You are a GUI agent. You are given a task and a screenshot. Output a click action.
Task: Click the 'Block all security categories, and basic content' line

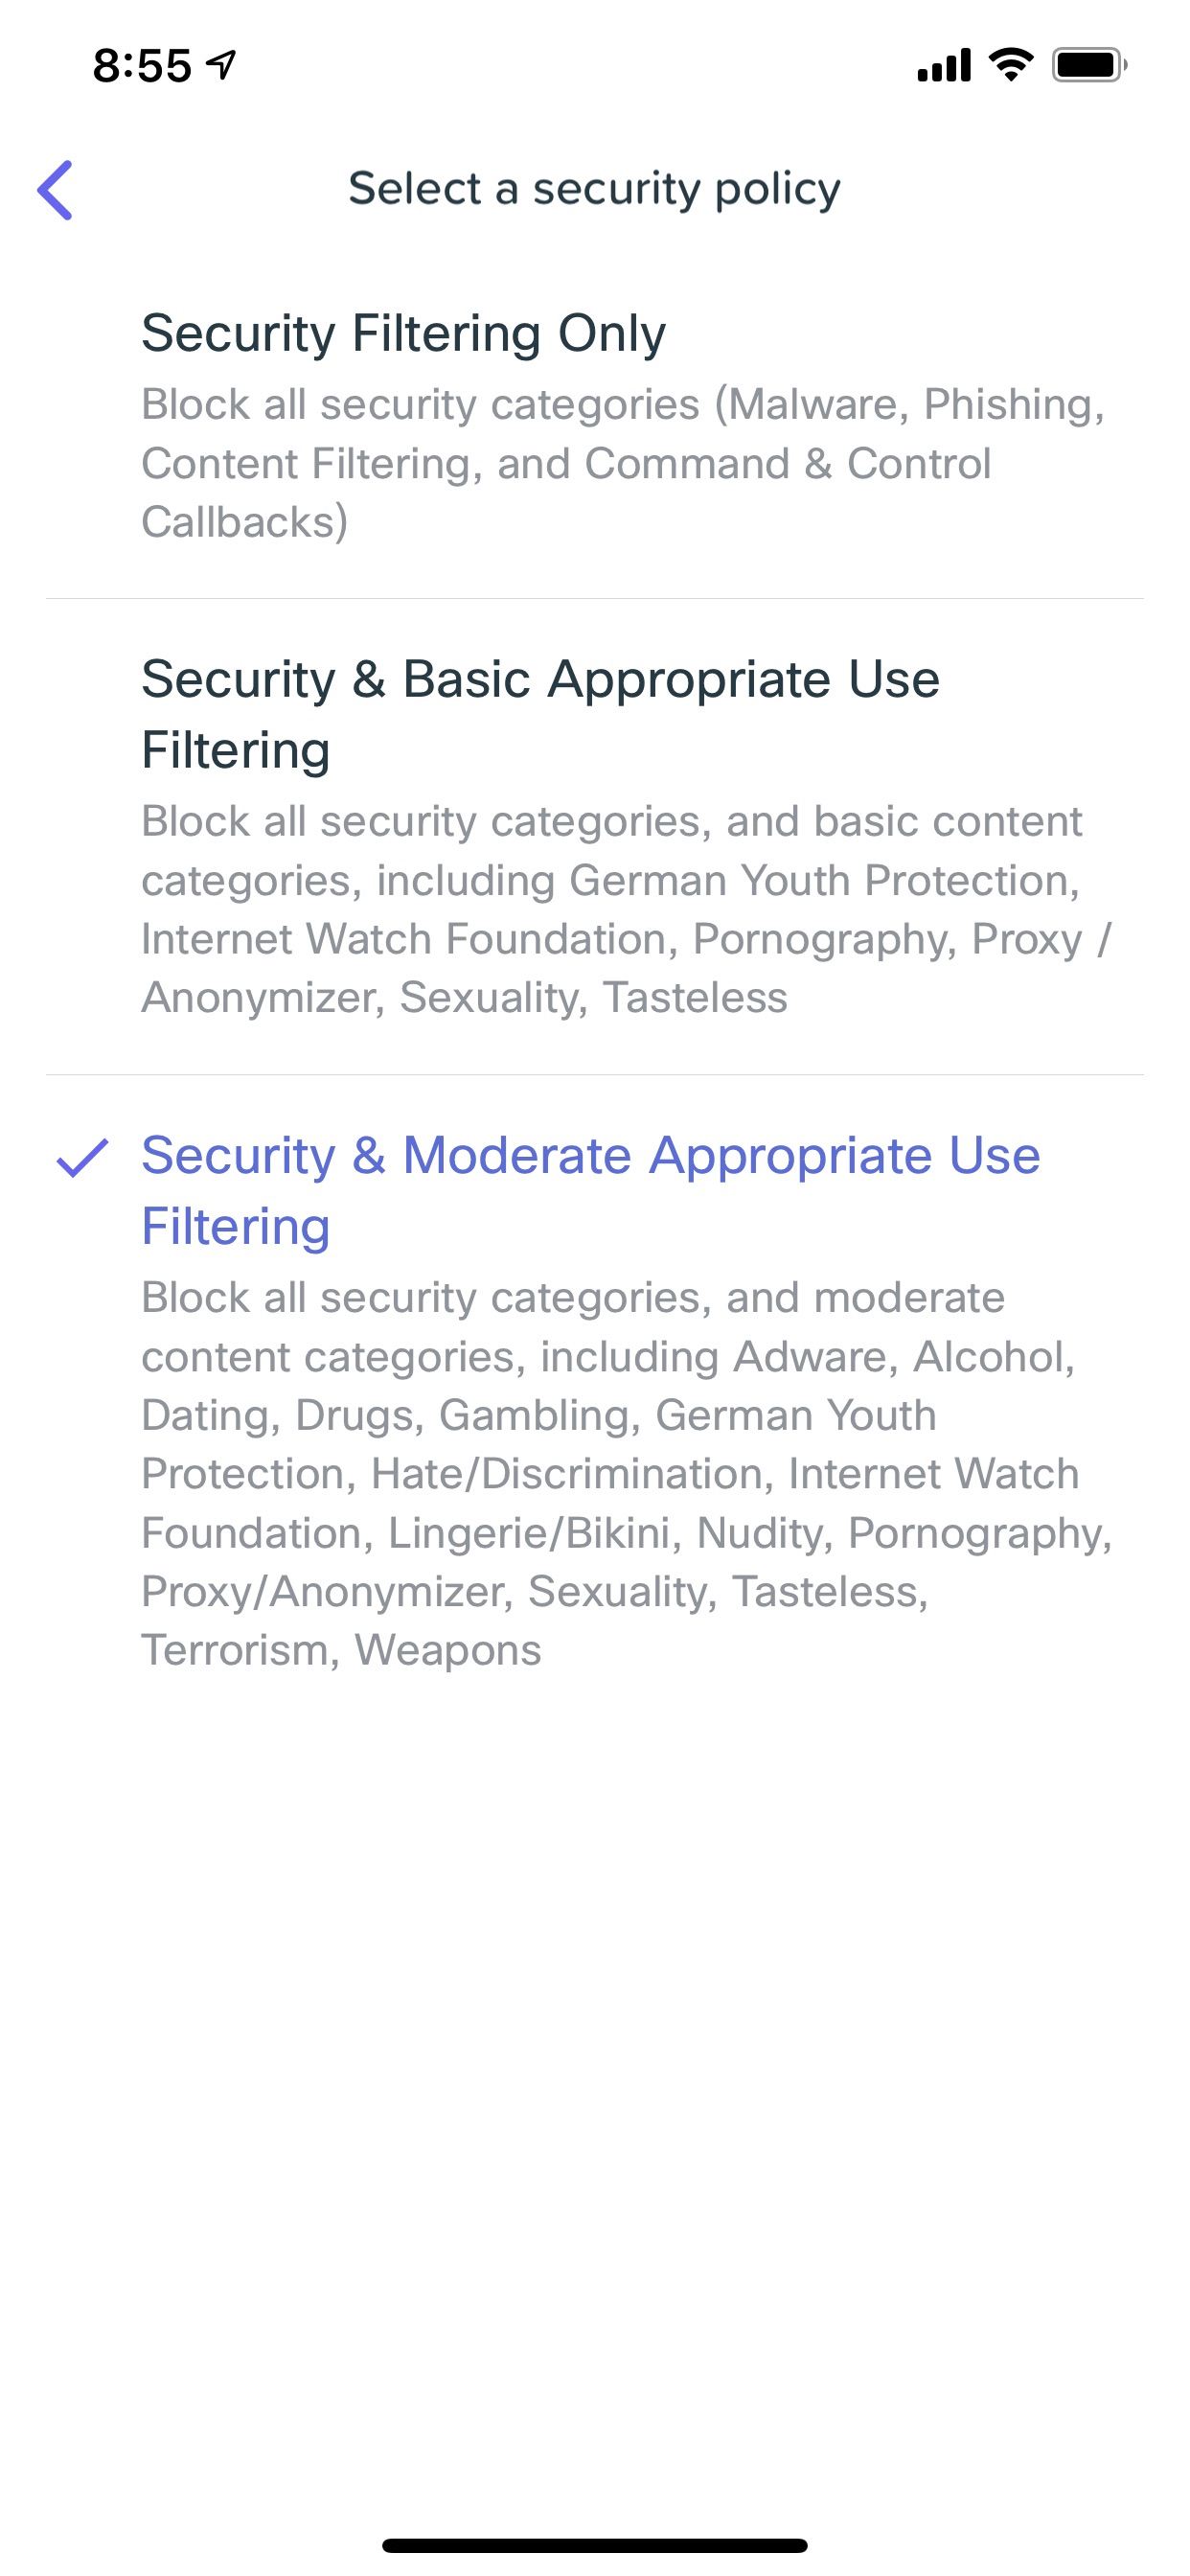pos(611,821)
